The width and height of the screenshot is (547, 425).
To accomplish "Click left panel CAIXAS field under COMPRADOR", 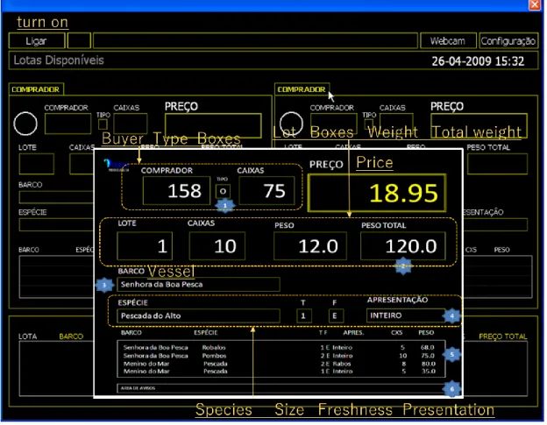I will (x=131, y=124).
